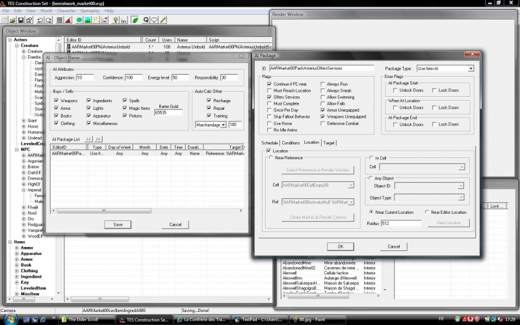Open the dialogue speech bubble icon
The height and width of the screenshot is (325, 520).
154,20
